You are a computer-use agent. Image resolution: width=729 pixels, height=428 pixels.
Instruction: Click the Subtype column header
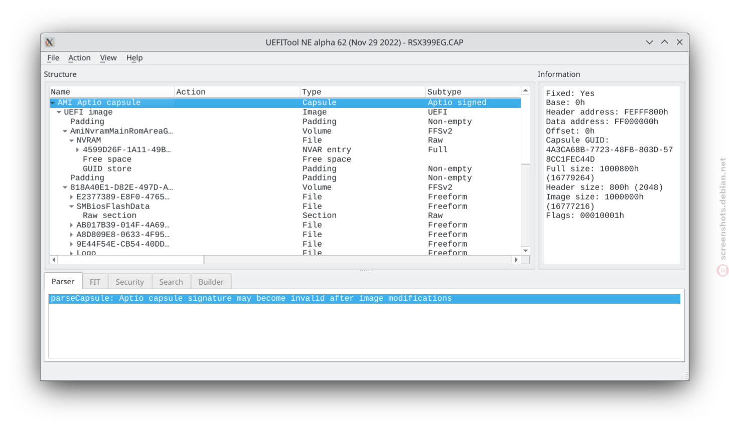tap(473, 92)
